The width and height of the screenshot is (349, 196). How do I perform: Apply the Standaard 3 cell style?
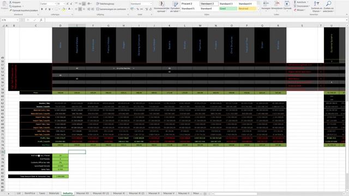(228, 4)
